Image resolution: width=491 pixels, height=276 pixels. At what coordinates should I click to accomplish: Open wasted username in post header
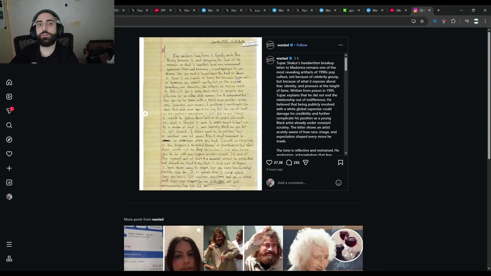(x=283, y=45)
